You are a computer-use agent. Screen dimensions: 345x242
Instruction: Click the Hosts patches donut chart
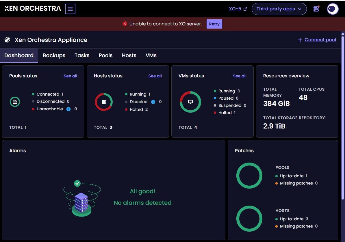[249, 219]
